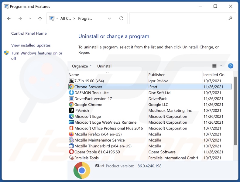
Task: Click the Igor Pavlov publisher cell
Action: (158, 81)
